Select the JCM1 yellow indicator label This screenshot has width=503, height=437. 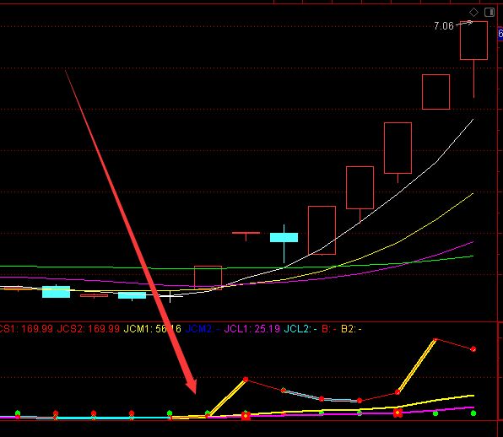tap(153, 329)
